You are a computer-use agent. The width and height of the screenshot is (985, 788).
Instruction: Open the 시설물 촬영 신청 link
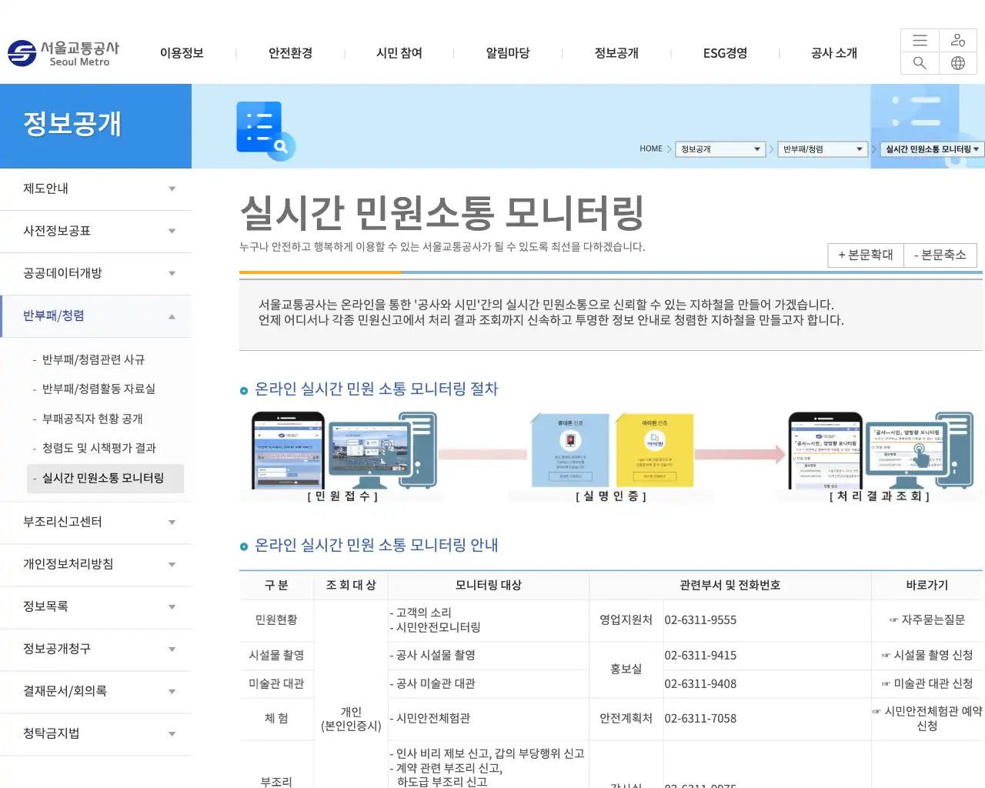click(x=927, y=656)
